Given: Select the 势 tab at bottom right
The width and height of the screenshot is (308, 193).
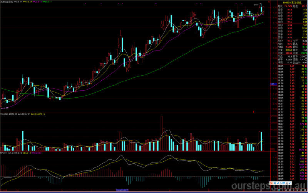Looking at the screenshot, I should pos(293,190).
